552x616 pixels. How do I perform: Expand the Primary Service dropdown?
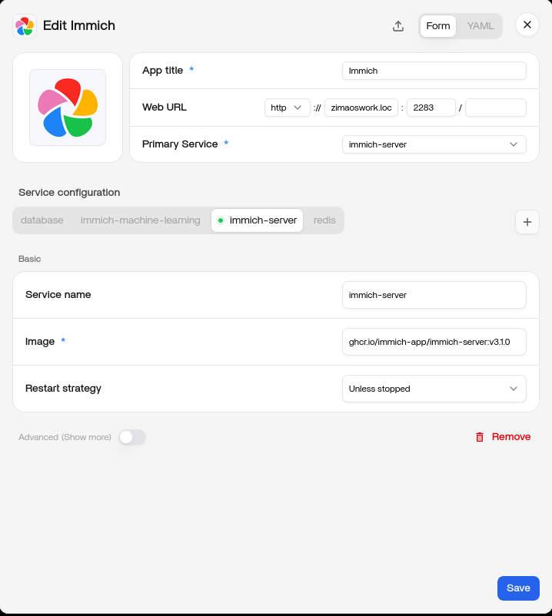tap(434, 144)
